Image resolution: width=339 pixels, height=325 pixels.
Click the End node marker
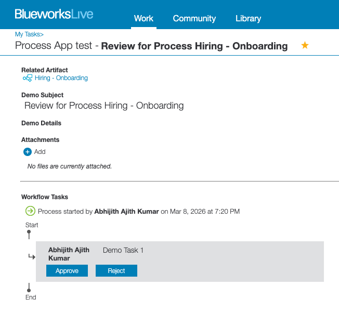(29, 288)
